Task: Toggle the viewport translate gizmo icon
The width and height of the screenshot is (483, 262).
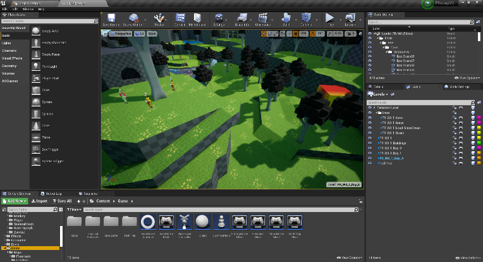Action: click(264, 34)
